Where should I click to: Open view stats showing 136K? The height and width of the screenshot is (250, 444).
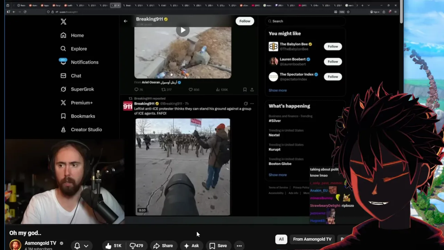point(222,90)
